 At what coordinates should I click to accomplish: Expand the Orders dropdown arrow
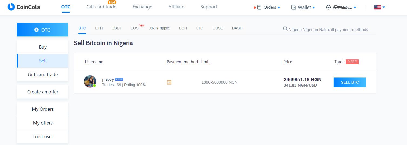[279, 8]
